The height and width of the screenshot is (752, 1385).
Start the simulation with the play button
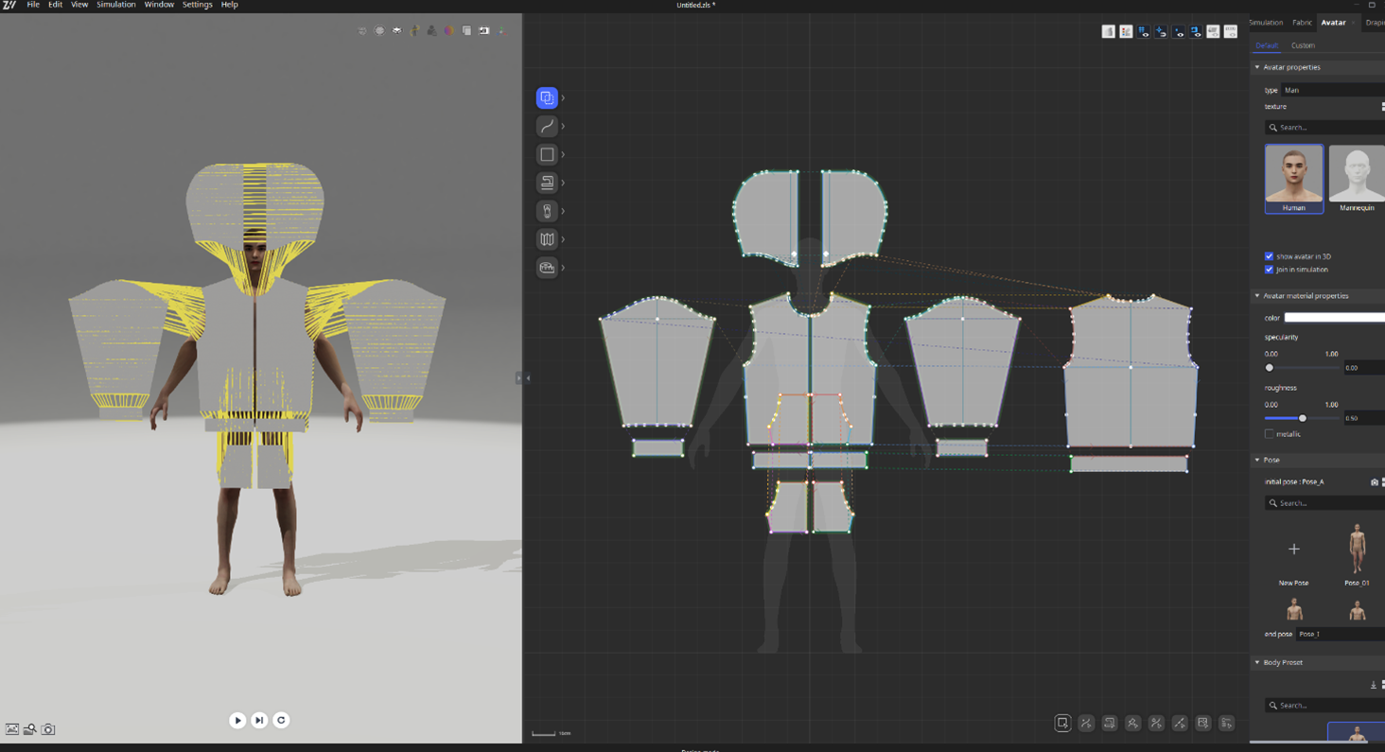point(237,720)
